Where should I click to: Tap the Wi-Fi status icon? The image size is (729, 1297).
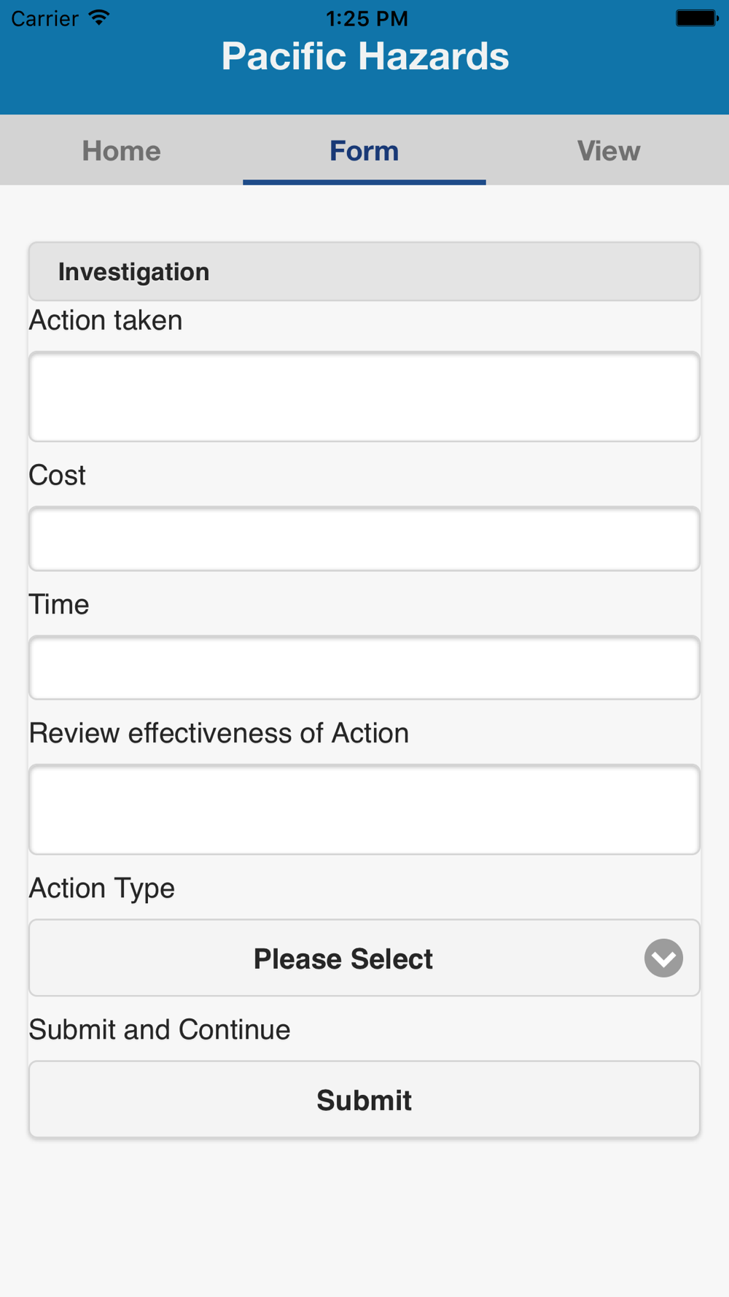(x=98, y=18)
